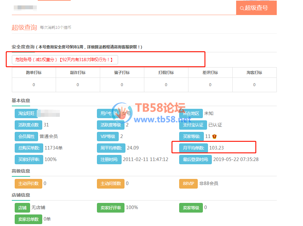This screenshot has height=226, width=303.
Task: Select the orange 主动评价数 tag
Action: [28, 184]
